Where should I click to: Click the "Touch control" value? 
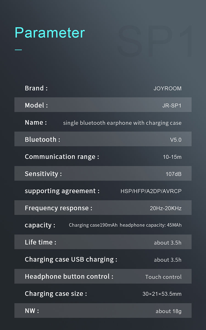click(163, 277)
